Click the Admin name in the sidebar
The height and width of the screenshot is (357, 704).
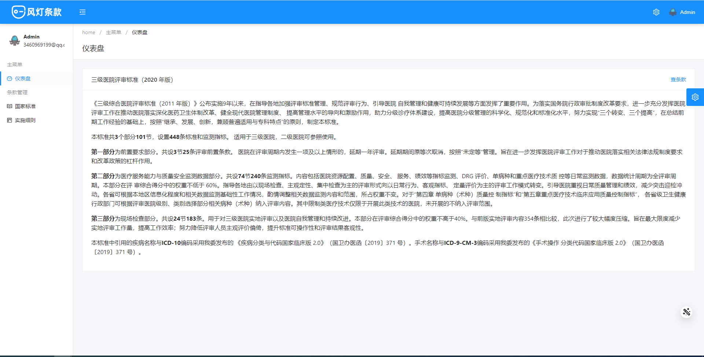click(32, 37)
